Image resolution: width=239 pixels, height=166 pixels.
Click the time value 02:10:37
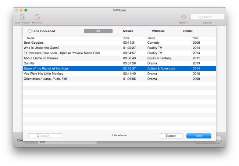pos(129,69)
